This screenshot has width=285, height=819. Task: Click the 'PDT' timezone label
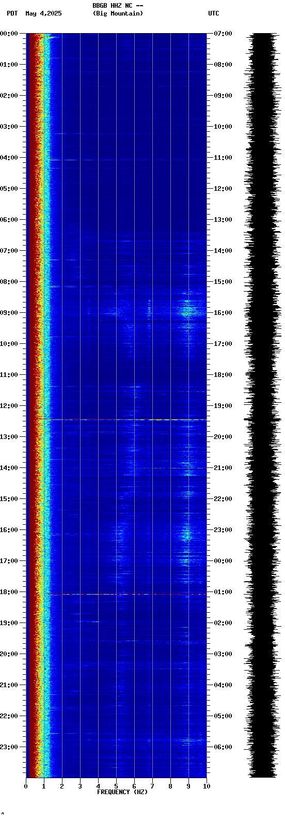[12, 13]
